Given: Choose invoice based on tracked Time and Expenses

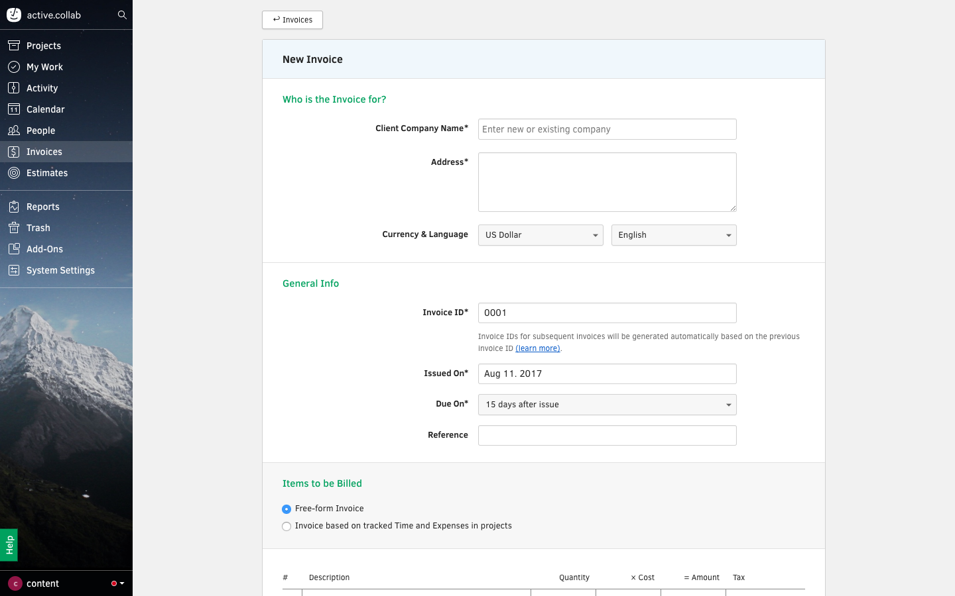Looking at the screenshot, I should pyautogui.click(x=286, y=526).
